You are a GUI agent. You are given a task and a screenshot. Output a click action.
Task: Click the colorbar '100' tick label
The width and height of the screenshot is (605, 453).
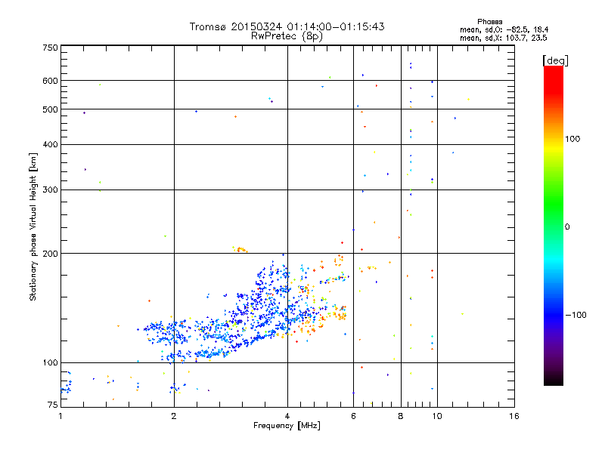(572, 139)
